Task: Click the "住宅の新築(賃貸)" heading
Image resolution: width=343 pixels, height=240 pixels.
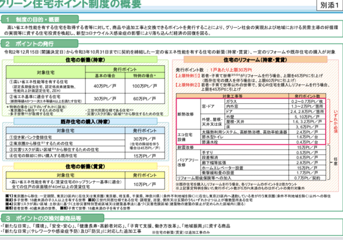Action: (x=85, y=167)
